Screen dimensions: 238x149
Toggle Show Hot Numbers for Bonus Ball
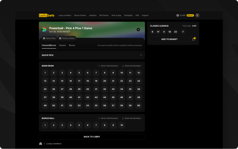pyautogui.click(x=131, y=118)
